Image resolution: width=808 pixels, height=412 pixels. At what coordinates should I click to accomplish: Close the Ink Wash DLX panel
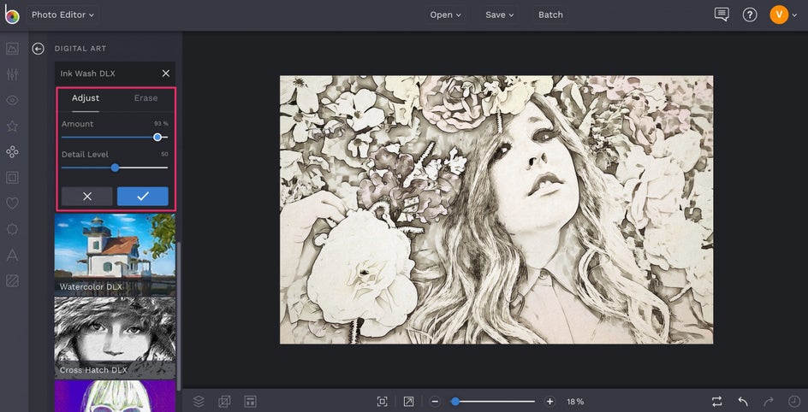point(166,74)
